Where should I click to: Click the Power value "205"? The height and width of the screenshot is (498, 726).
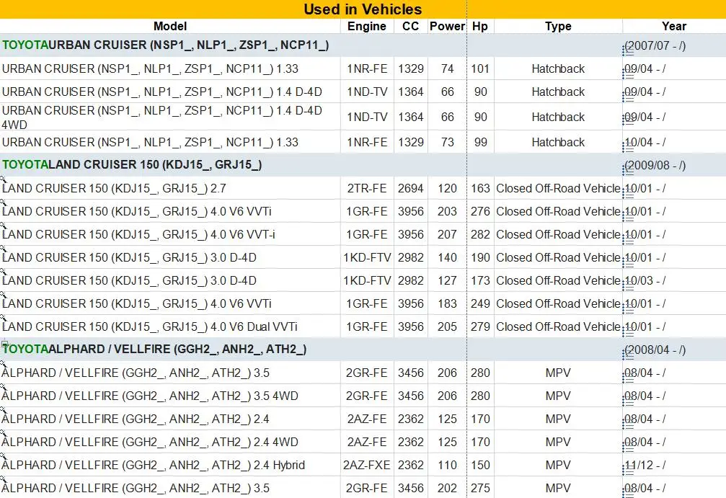(x=447, y=326)
